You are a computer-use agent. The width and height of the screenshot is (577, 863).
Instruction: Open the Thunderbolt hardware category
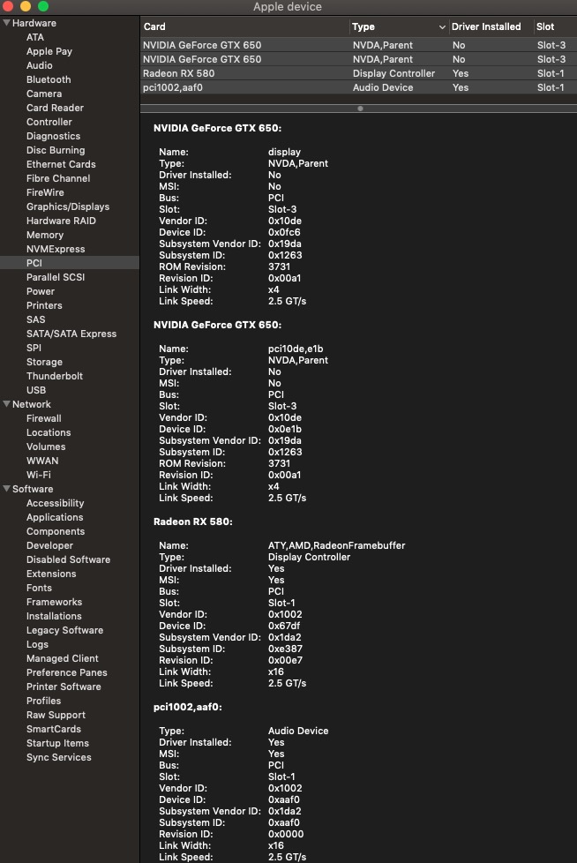click(x=54, y=376)
